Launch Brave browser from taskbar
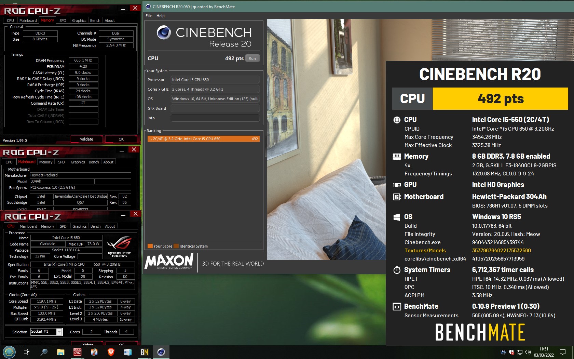574x359 pixels. [111, 352]
